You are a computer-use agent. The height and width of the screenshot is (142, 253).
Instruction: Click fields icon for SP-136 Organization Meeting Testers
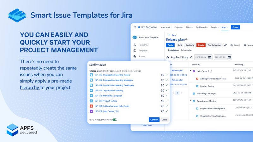pos(162,75)
